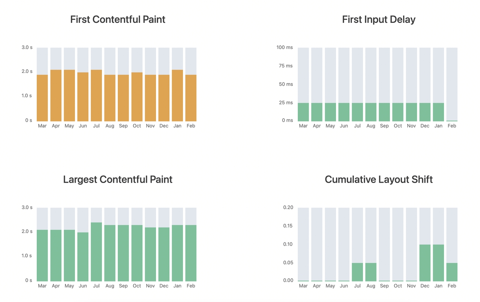
Task: Select August bar in Cumulative Layout Shift chart
Action: (x=371, y=272)
